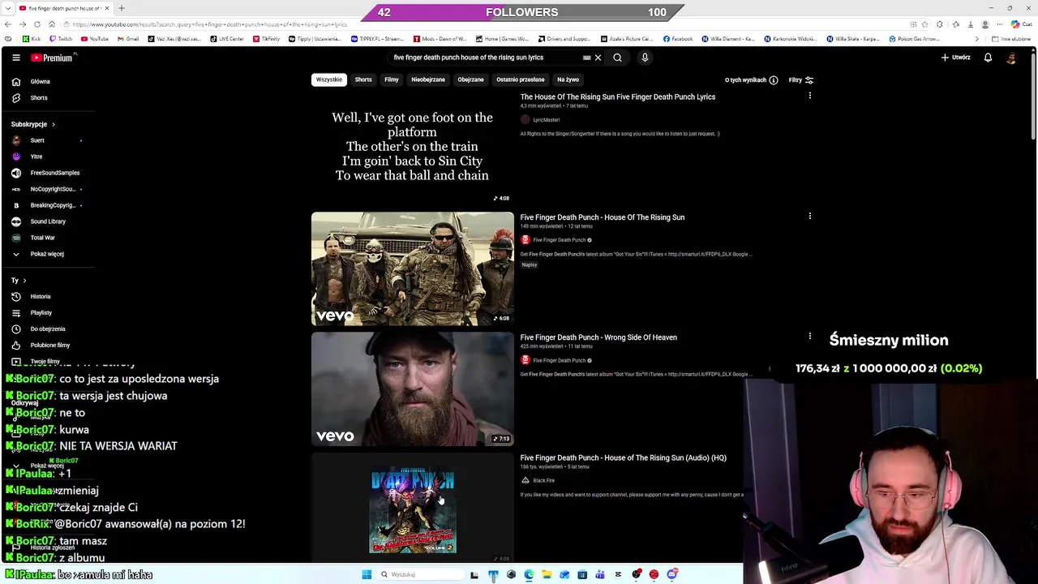Start voice search with microphone icon

(645, 58)
